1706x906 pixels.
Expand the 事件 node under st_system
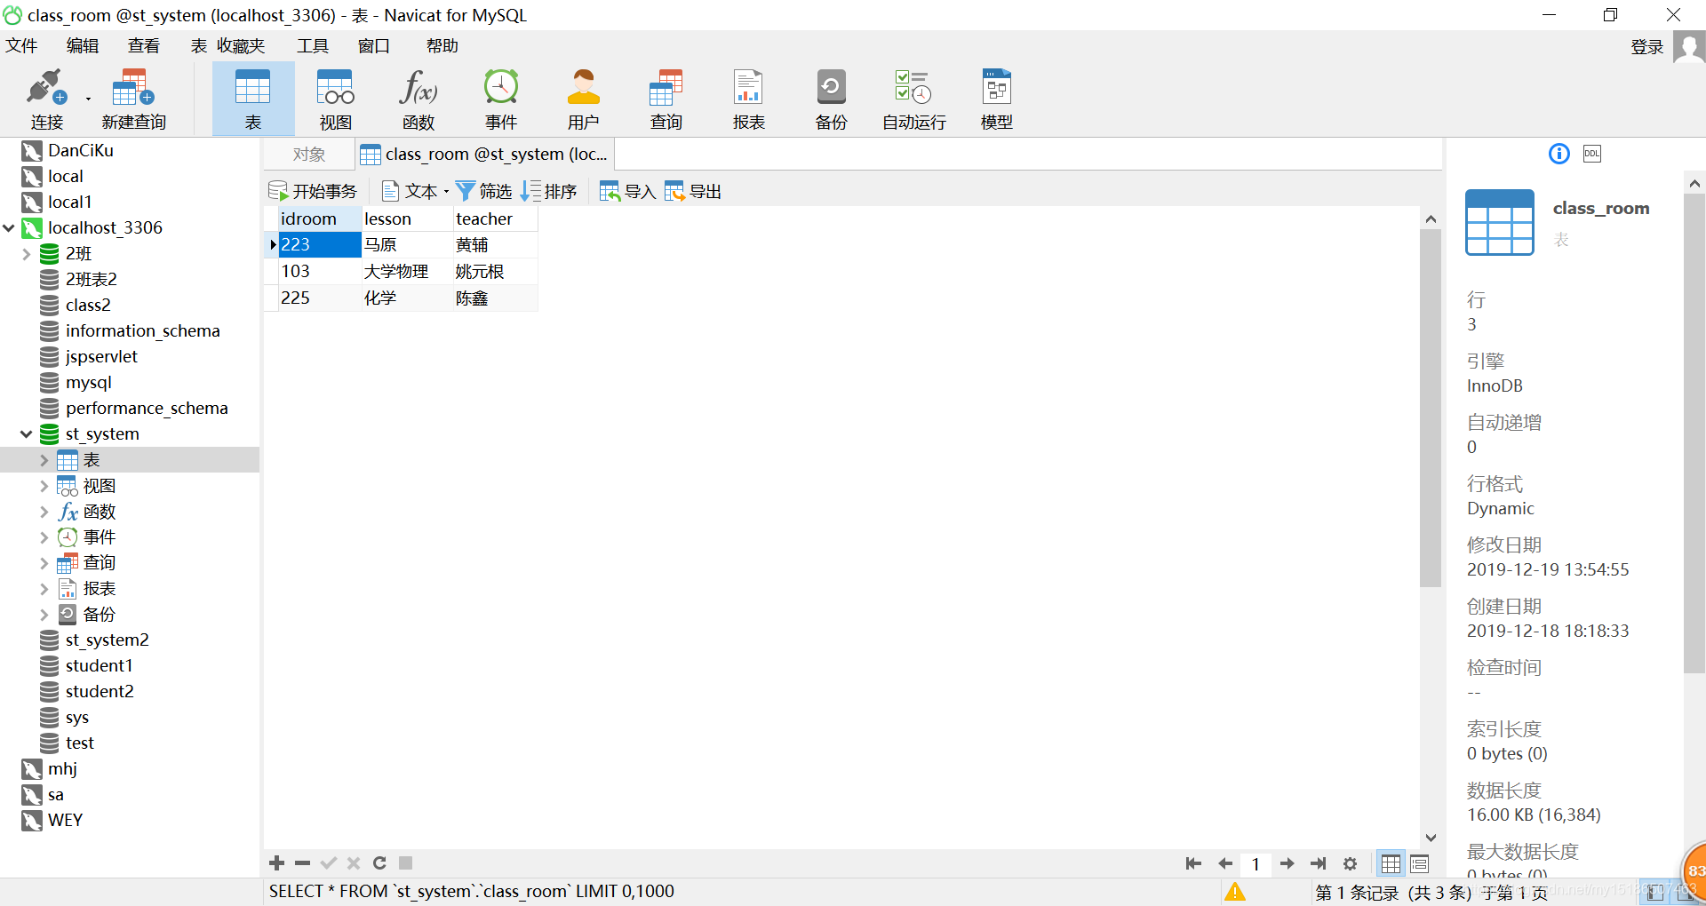(x=44, y=537)
